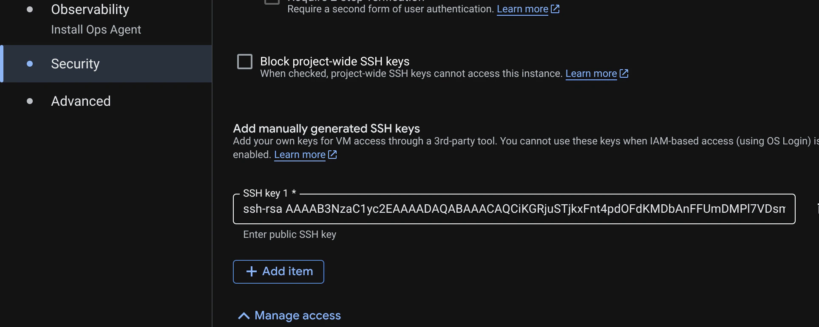Click the step dot beside Advanced
The width and height of the screenshot is (819, 327).
(x=29, y=101)
